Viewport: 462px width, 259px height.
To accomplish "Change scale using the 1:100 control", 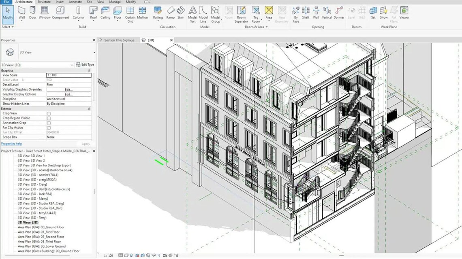I will pyautogui.click(x=107, y=255).
